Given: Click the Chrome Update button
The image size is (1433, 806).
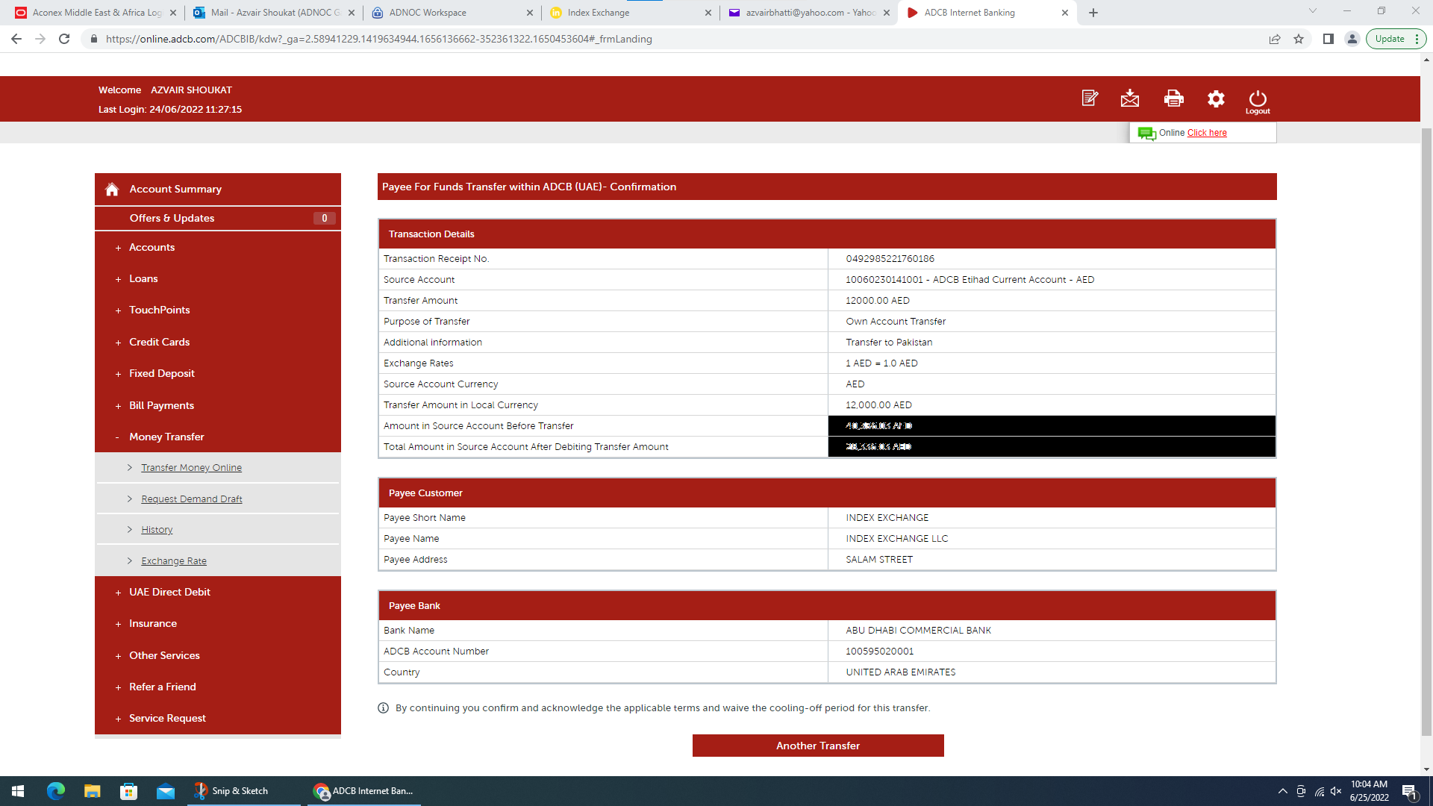Looking at the screenshot, I should pyautogui.click(x=1396, y=39).
